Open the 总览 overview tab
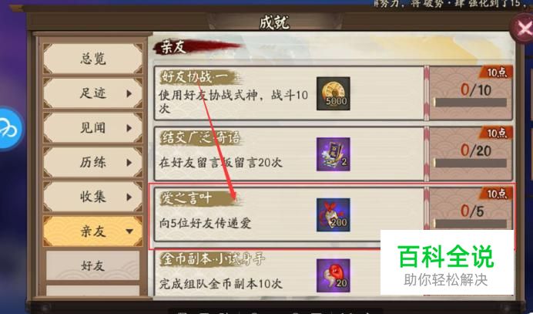This screenshot has height=314, width=533. coord(92,59)
